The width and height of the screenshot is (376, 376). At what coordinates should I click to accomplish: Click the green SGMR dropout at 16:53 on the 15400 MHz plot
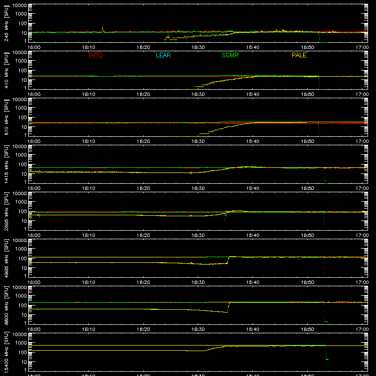[x=326, y=352]
